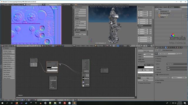The width and height of the screenshot is (188, 105).
Task: Expand the Custom Properties panel
Action: click(x=161, y=56)
